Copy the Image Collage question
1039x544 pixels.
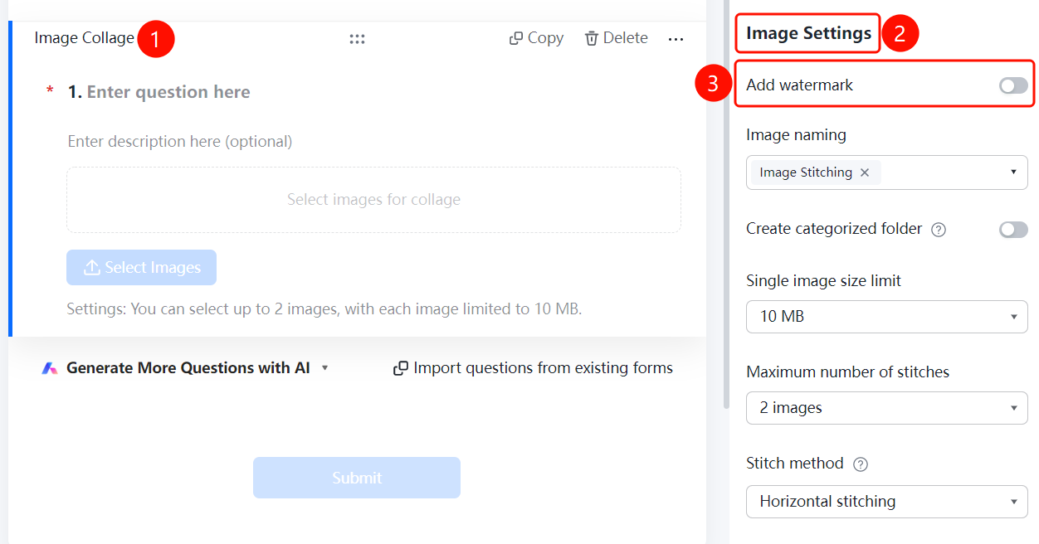pos(536,38)
